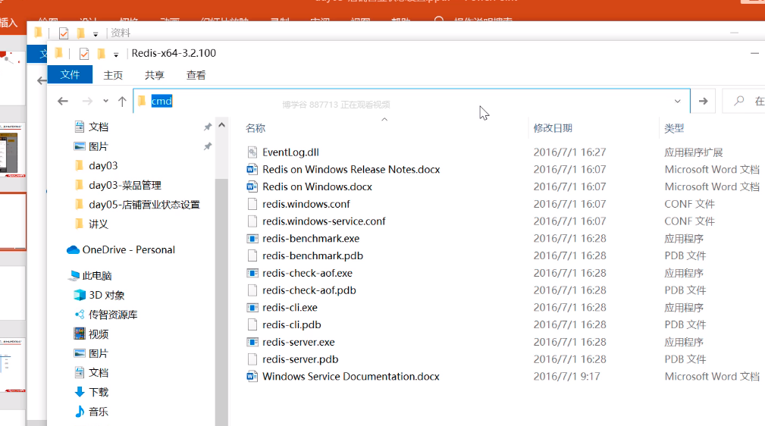Click the 插入 tab in PowerPoint window
The width and height of the screenshot is (765, 426).
[9, 23]
